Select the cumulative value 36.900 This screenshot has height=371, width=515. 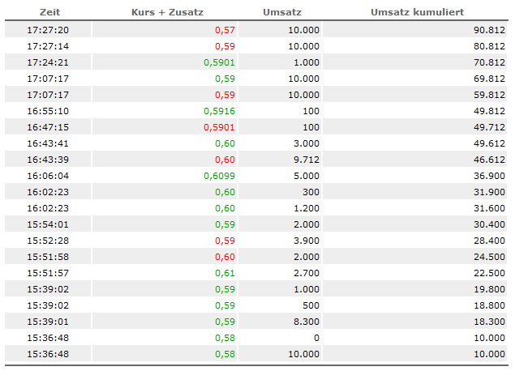click(x=489, y=176)
